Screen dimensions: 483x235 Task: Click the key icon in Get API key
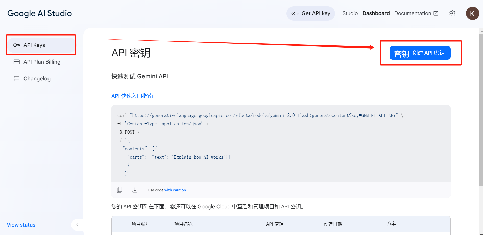point(295,13)
